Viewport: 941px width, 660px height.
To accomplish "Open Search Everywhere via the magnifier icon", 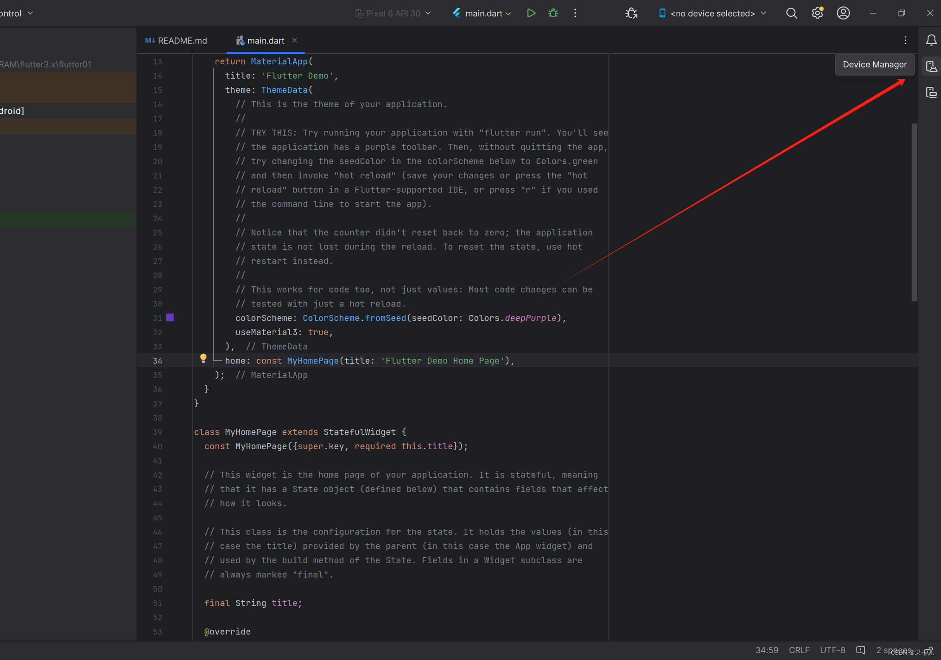I will point(791,13).
